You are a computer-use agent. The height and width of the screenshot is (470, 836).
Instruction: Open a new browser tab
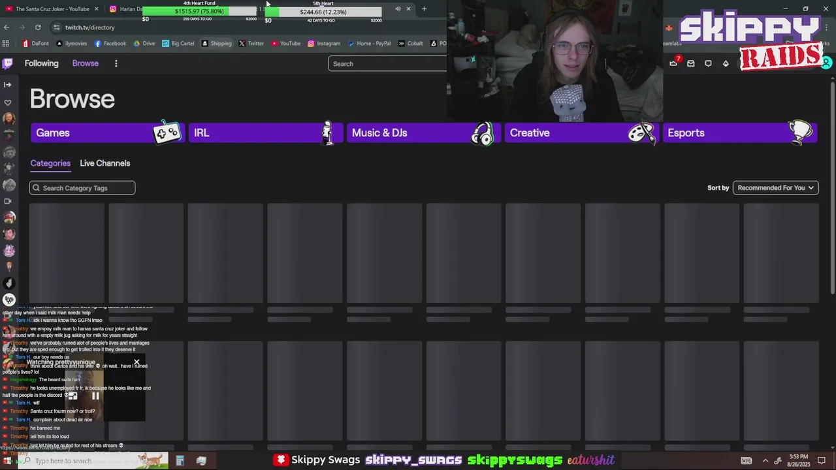point(424,8)
